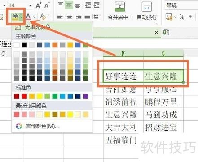Click the fill color paint bucket icon
This screenshot has height=162, width=198.
point(15,17)
